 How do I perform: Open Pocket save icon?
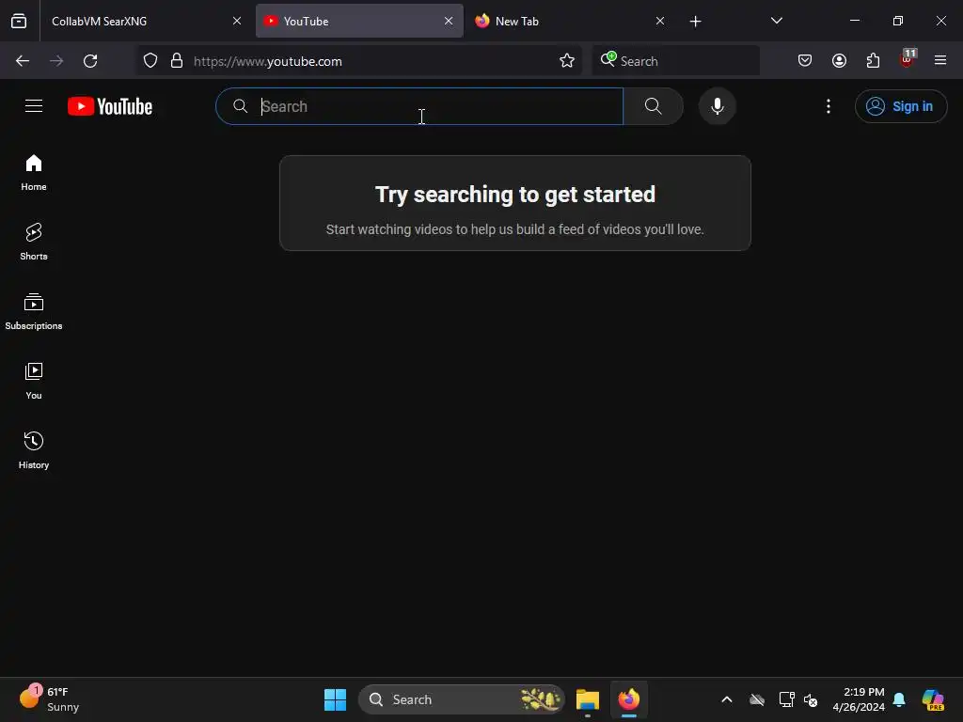tap(805, 61)
